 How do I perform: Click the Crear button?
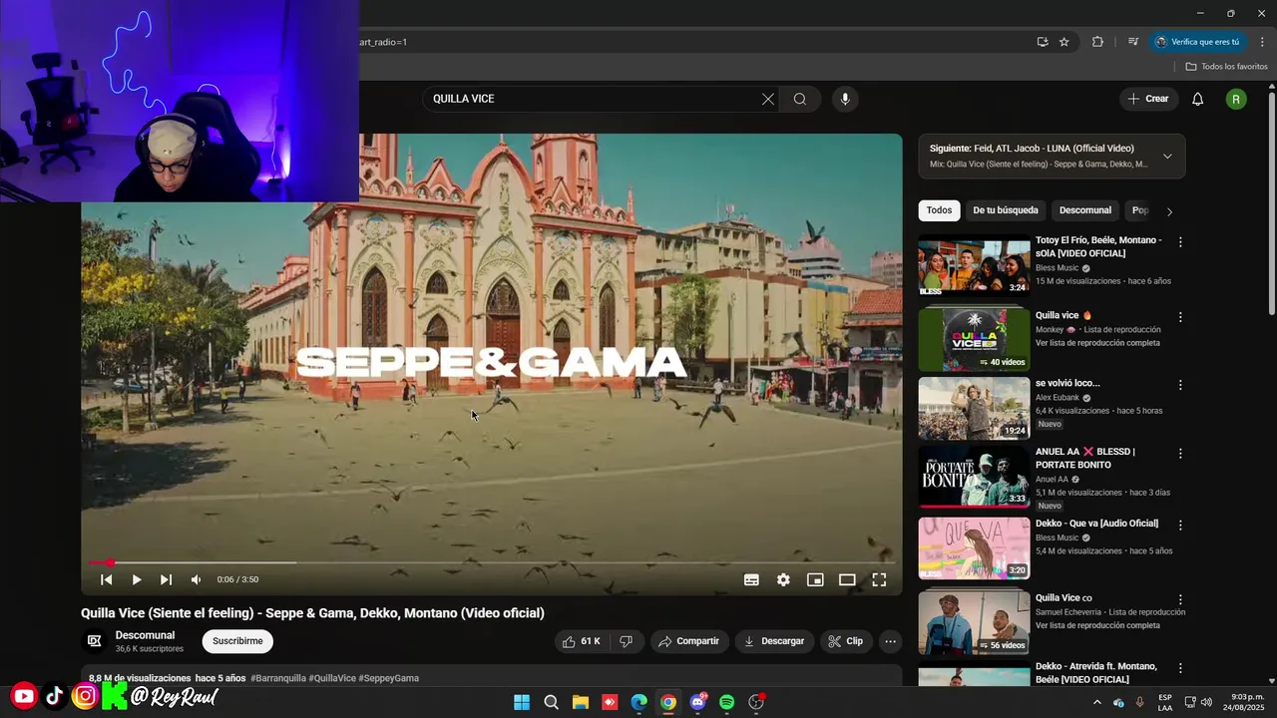(1148, 99)
